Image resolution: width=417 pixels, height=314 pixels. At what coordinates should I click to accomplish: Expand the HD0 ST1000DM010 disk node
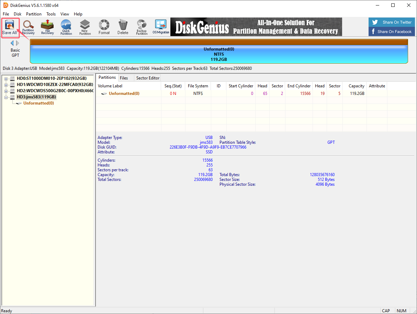click(x=6, y=78)
